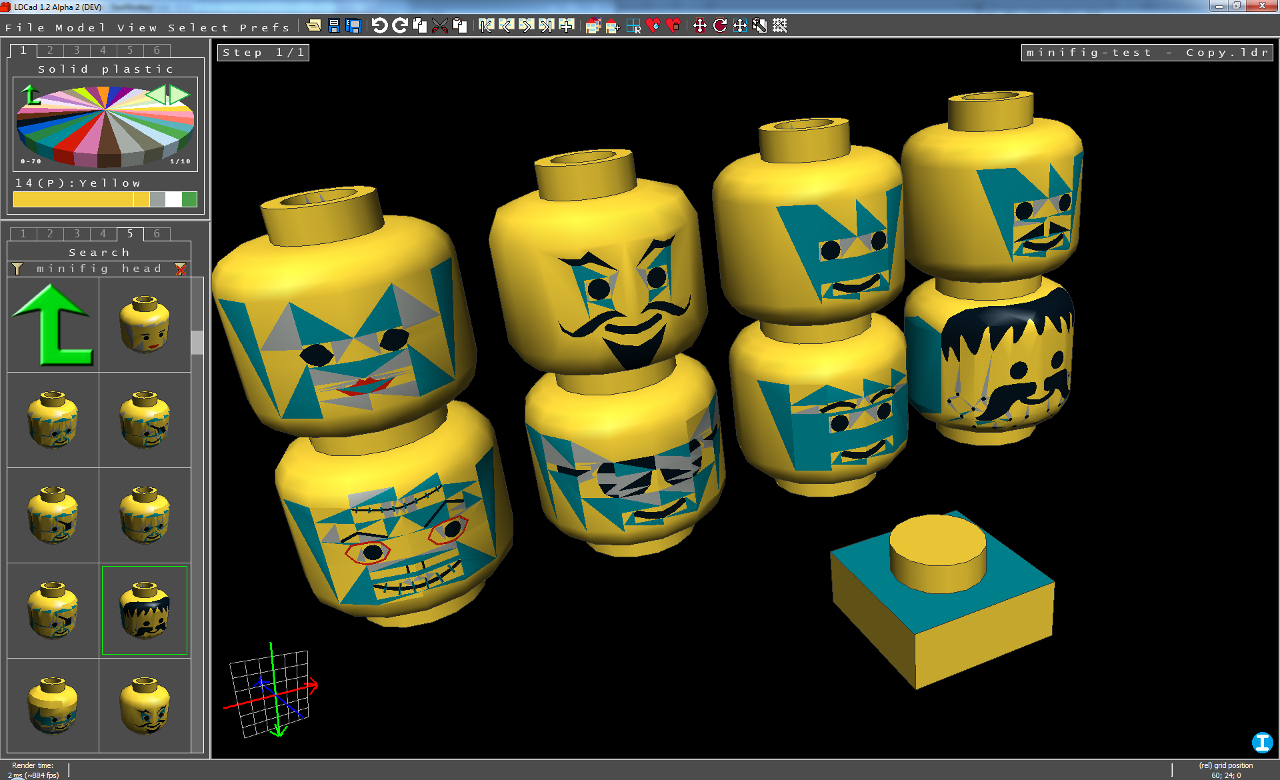
Task: Select the gray recent color swatch
Action: (x=157, y=199)
